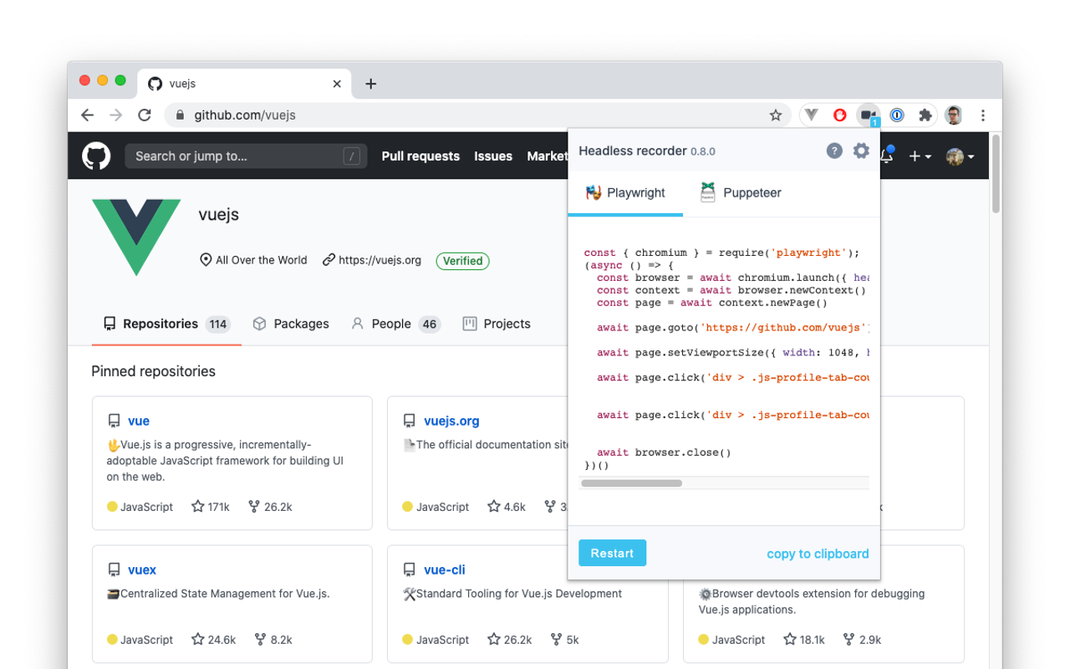Click the horizontal code scrollbar

click(x=632, y=483)
